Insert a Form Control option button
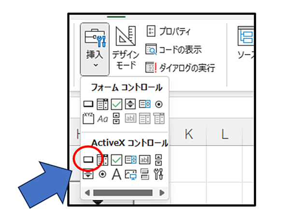This screenshot has width=283, height=222. (x=159, y=104)
